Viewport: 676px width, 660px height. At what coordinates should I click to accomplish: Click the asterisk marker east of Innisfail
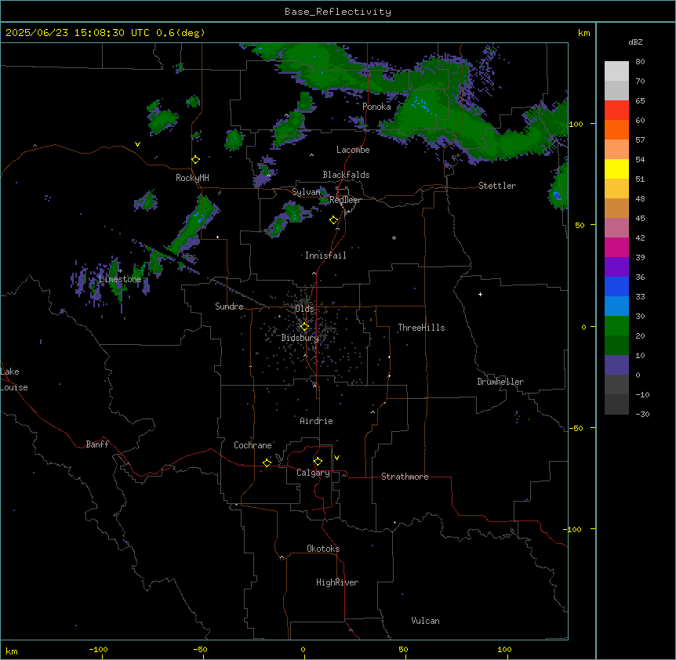pos(394,238)
